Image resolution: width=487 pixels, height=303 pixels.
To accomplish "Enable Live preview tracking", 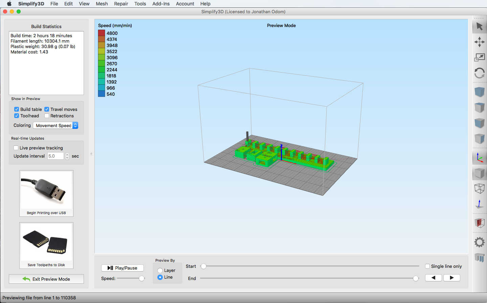I will click(16, 148).
